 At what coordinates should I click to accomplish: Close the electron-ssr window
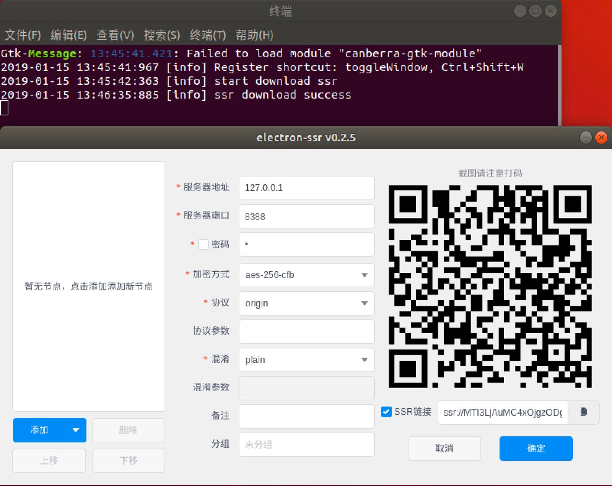[601, 138]
